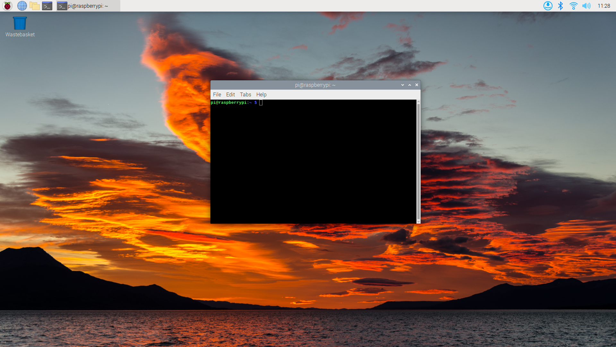This screenshot has width=616, height=347.
Task: Maximize the terminal window
Action: point(410,85)
